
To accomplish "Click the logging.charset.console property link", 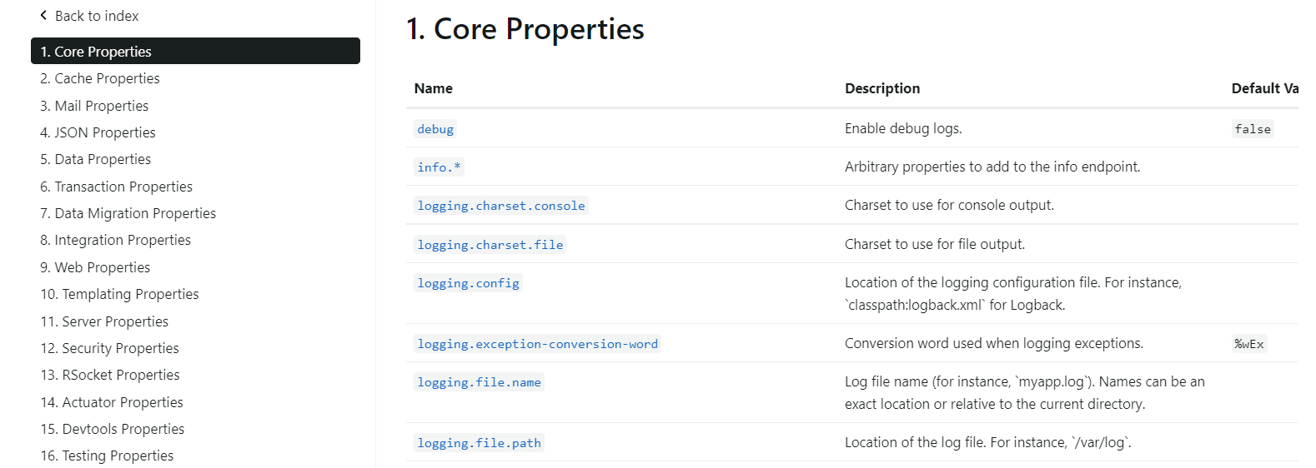I will [501, 206].
